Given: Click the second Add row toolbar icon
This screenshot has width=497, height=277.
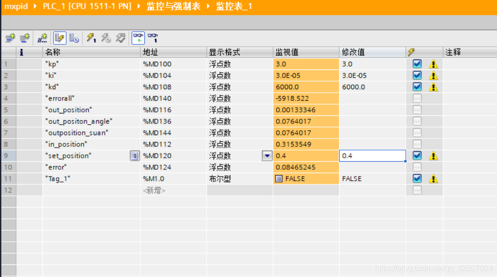Looking at the screenshot, I should [x=25, y=38].
